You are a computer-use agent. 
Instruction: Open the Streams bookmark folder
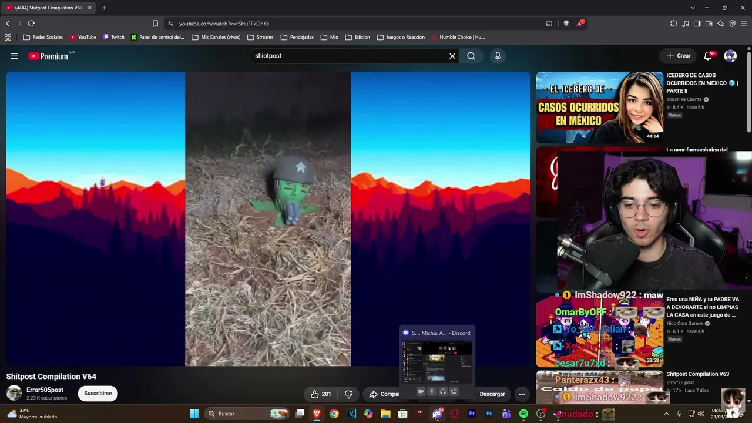tap(260, 37)
